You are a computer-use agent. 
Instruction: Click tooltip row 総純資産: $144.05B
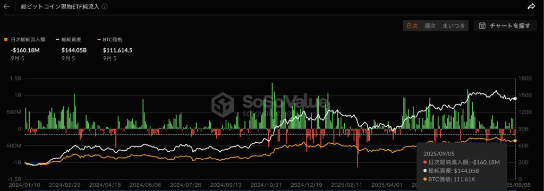coord(451,170)
